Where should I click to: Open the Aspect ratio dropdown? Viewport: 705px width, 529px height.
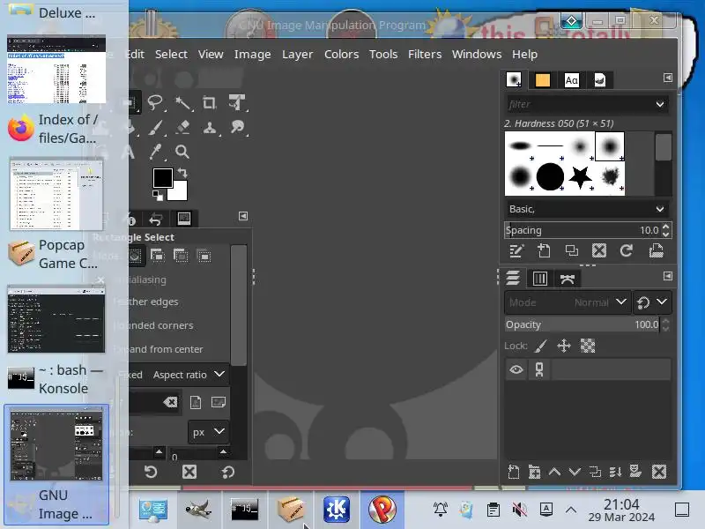tap(189, 375)
